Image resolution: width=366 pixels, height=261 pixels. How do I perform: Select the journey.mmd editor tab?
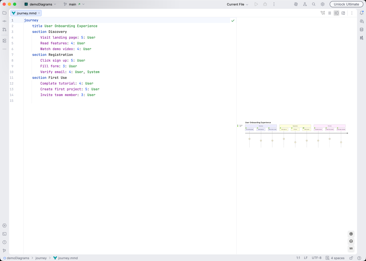pyautogui.click(x=25, y=13)
